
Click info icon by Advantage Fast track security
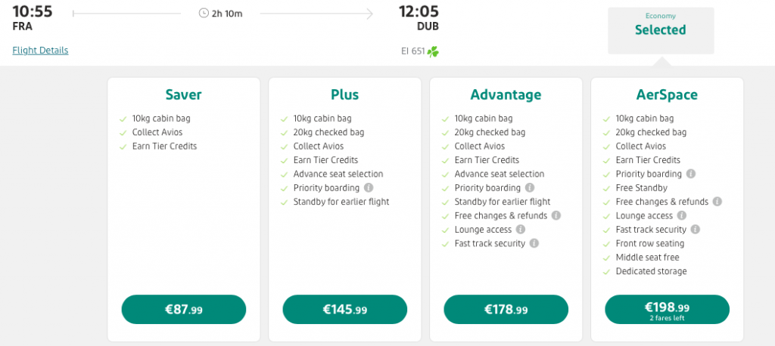pos(534,243)
